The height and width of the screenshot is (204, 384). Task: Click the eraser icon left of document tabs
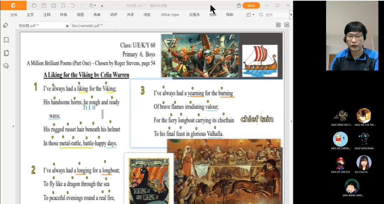pyautogui.click(x=6, y=25)
